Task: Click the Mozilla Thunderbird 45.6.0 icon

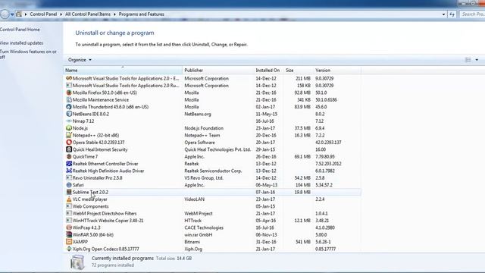Action: pos(69,107)
